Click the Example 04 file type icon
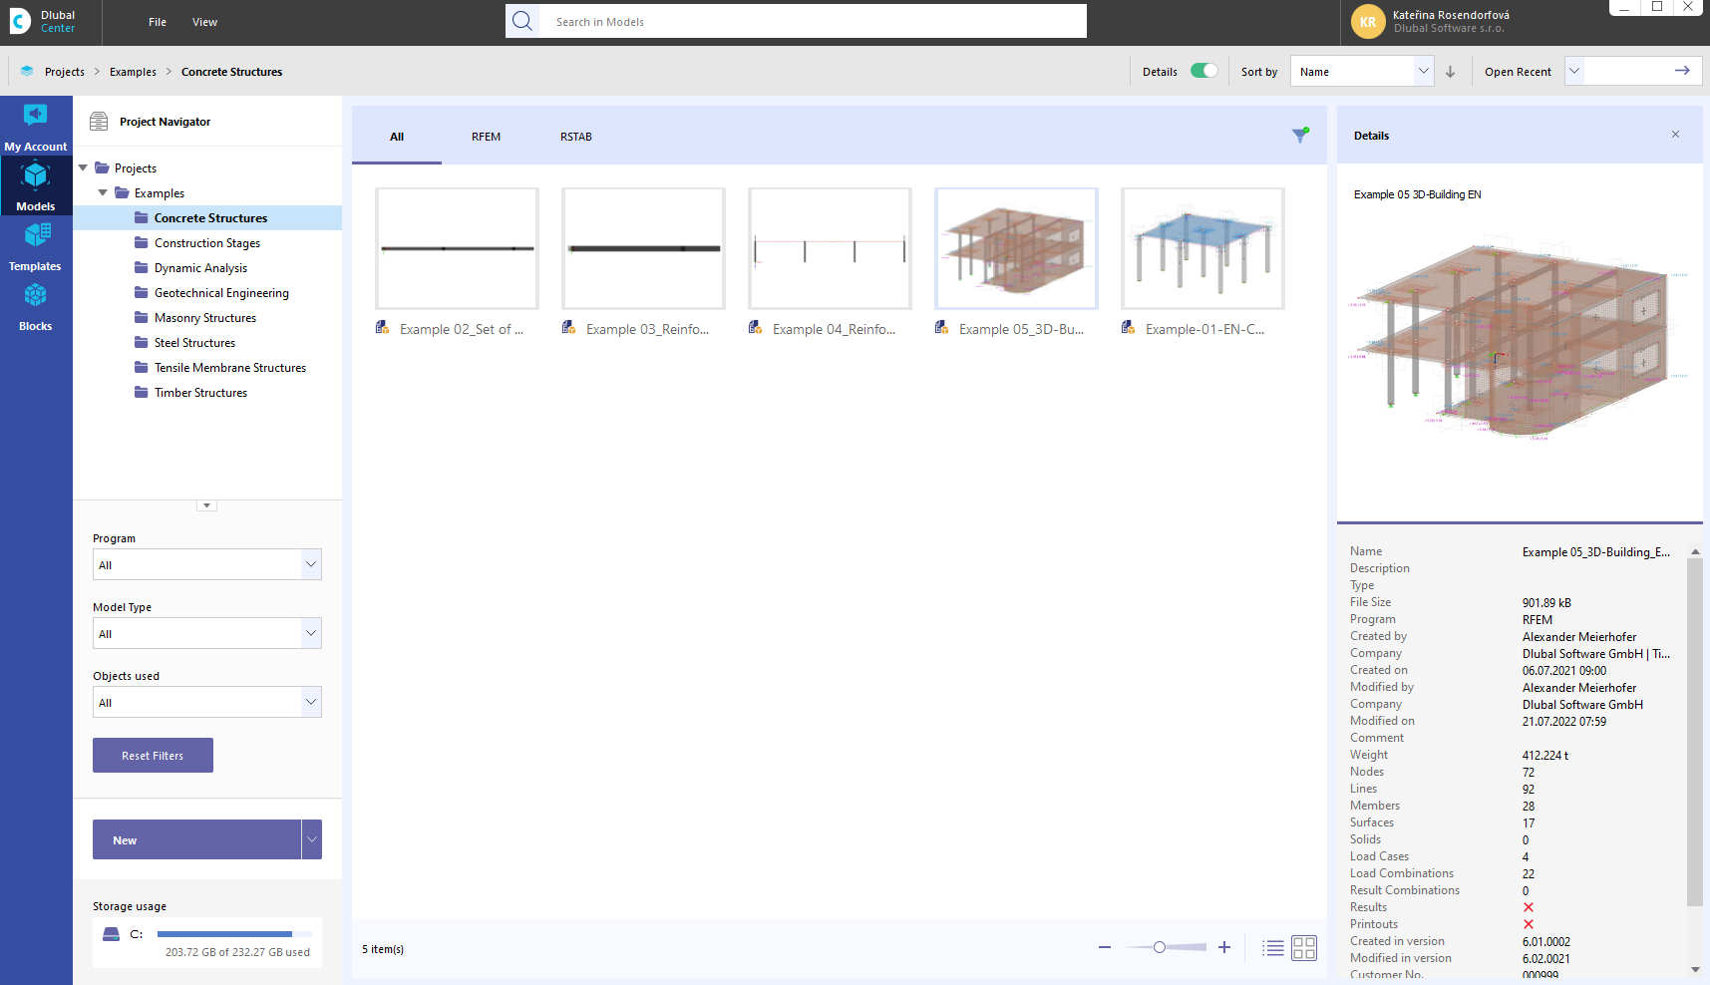Image resolution: width=1710 pixels, height=985 pixels. pyautogui.click(x=755, y=327)
